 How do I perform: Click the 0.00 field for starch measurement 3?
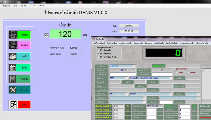(118, 114)
